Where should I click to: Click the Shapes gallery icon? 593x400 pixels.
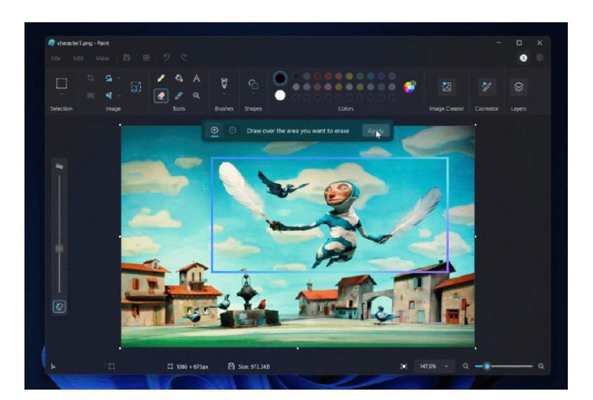(253, 84)
